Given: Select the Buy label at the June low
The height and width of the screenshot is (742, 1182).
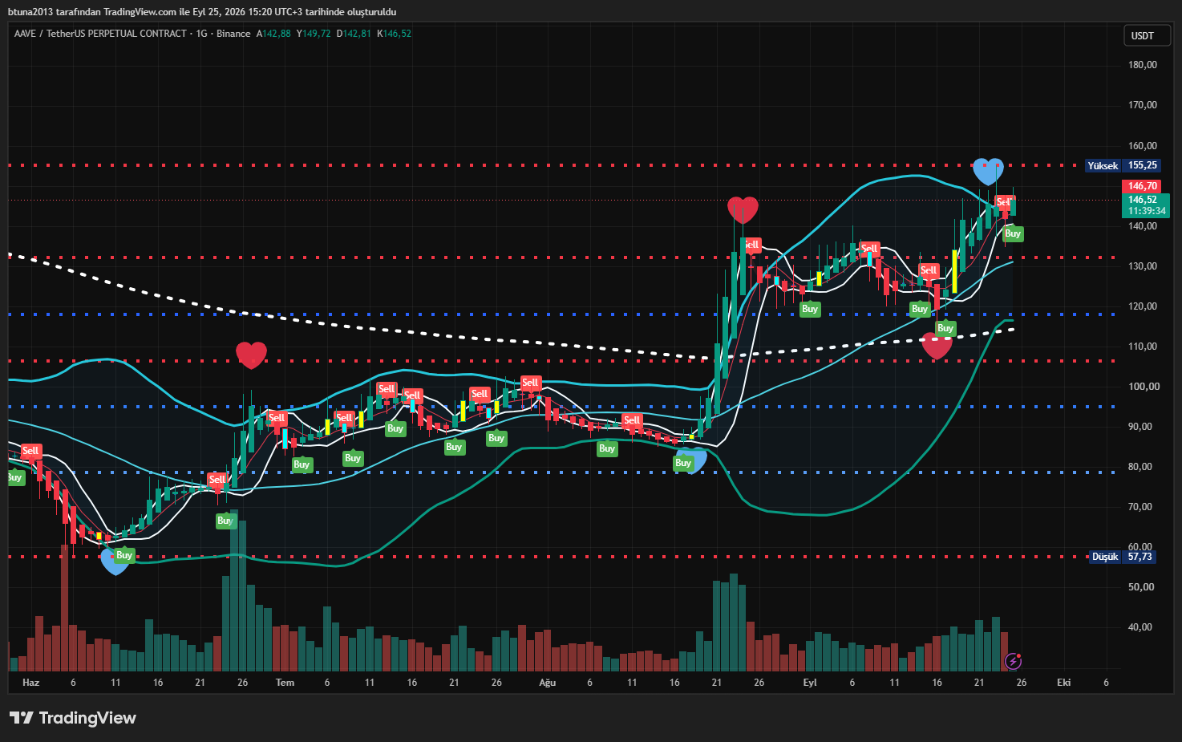Looking at the screenshot, I should click(x=124, y=555).
